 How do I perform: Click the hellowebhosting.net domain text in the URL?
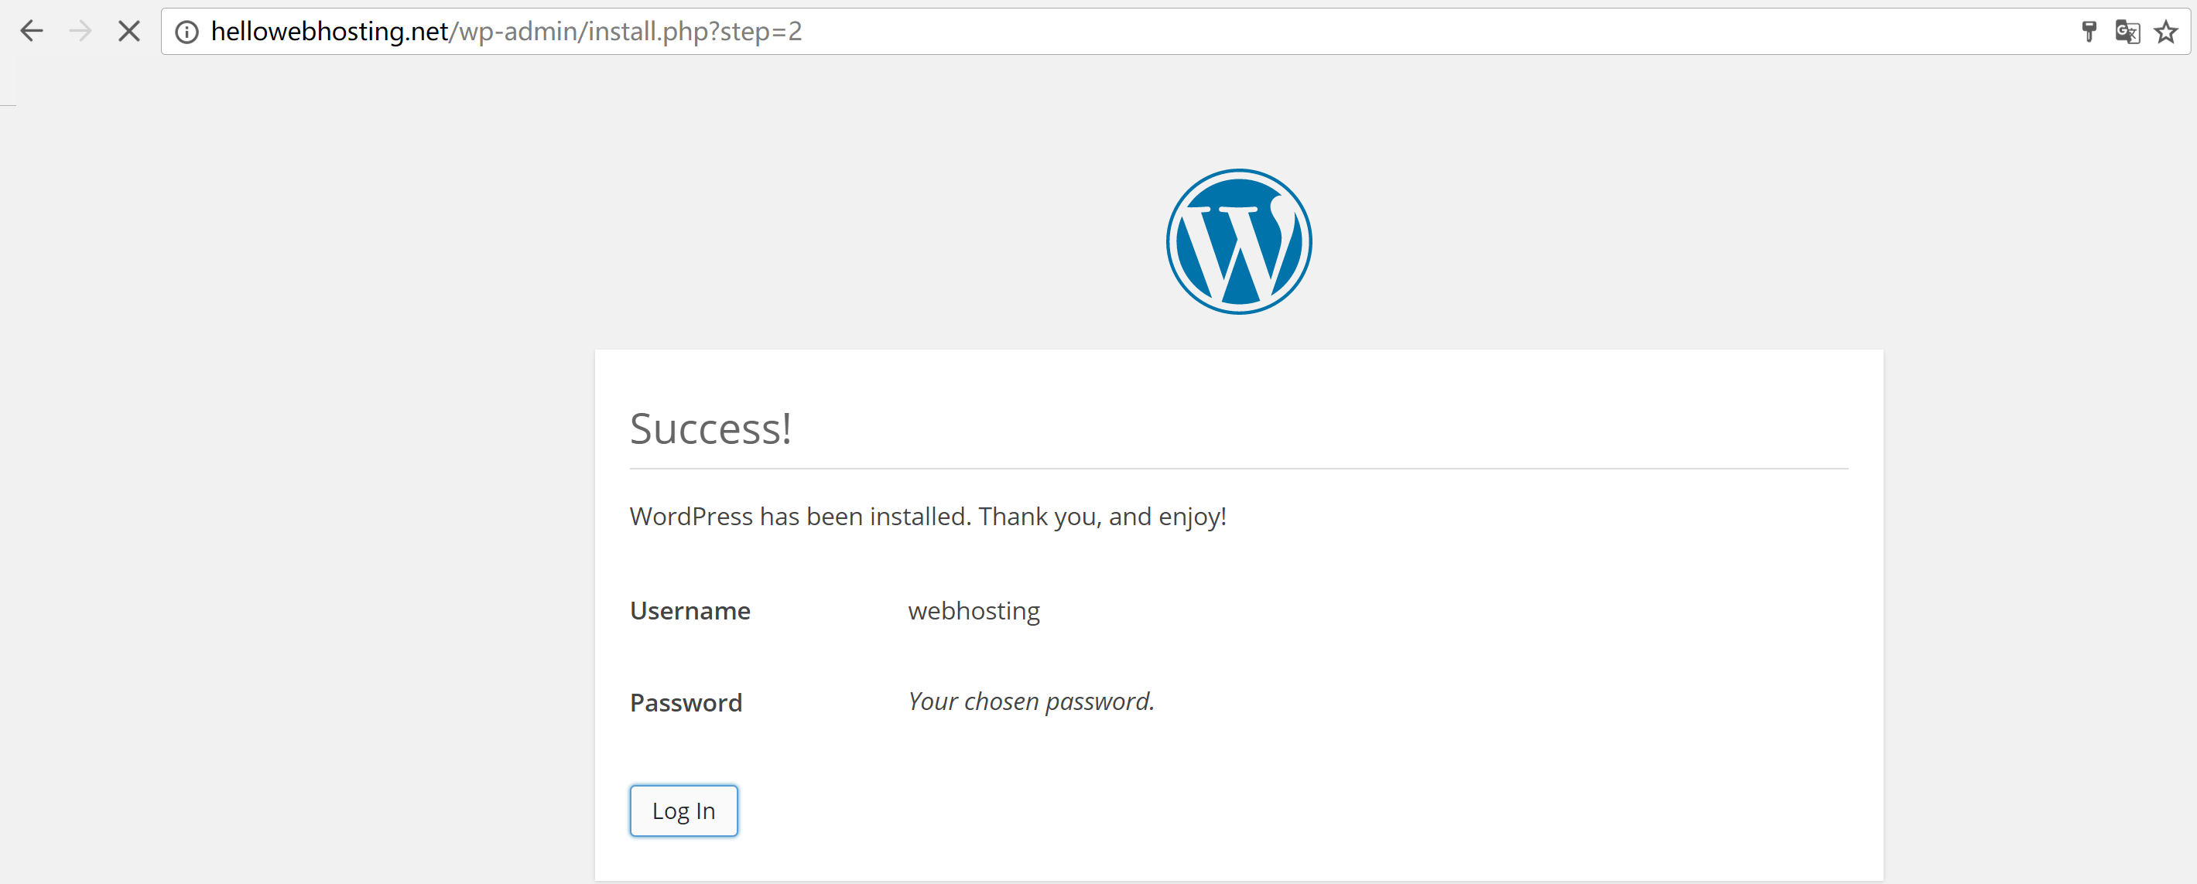[329, 32]
